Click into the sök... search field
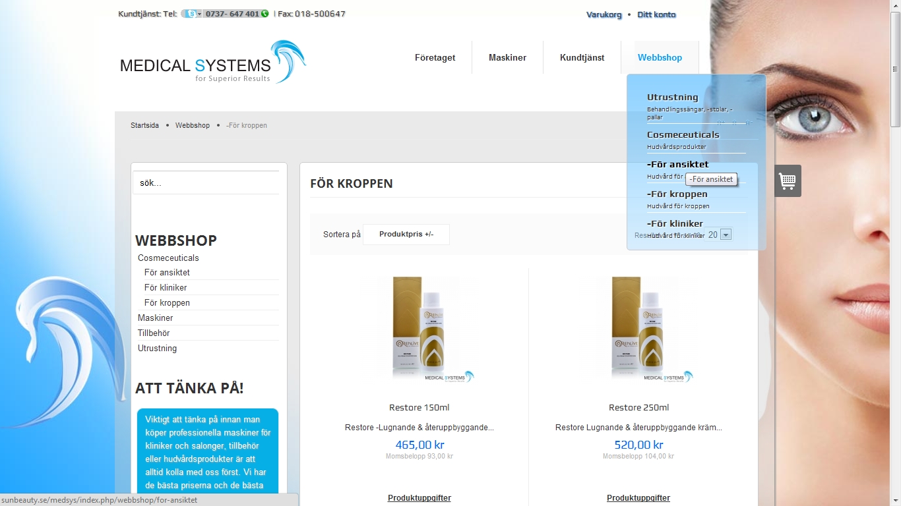Screen dimensions: 901x506 click(x=206, y=183)
